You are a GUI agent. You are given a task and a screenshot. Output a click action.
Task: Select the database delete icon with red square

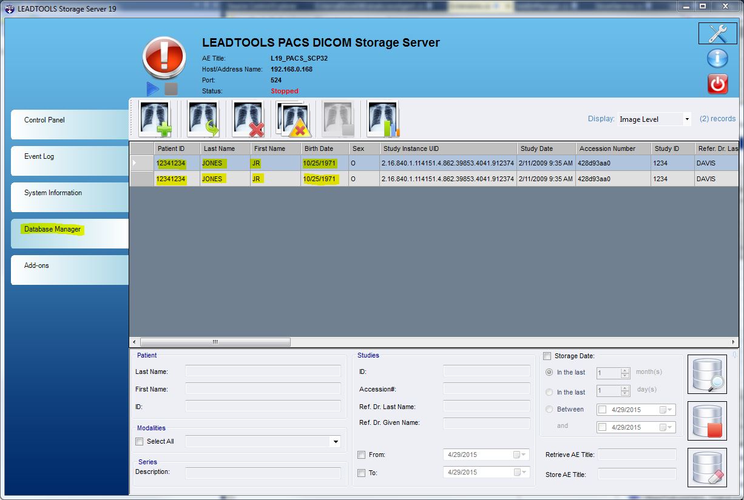[x=706, y=421]
